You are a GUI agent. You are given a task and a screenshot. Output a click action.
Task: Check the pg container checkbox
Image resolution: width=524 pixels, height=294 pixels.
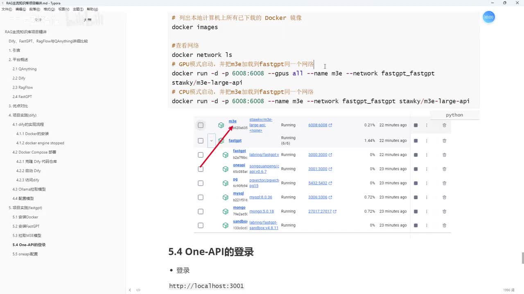[x=201, y=183]
